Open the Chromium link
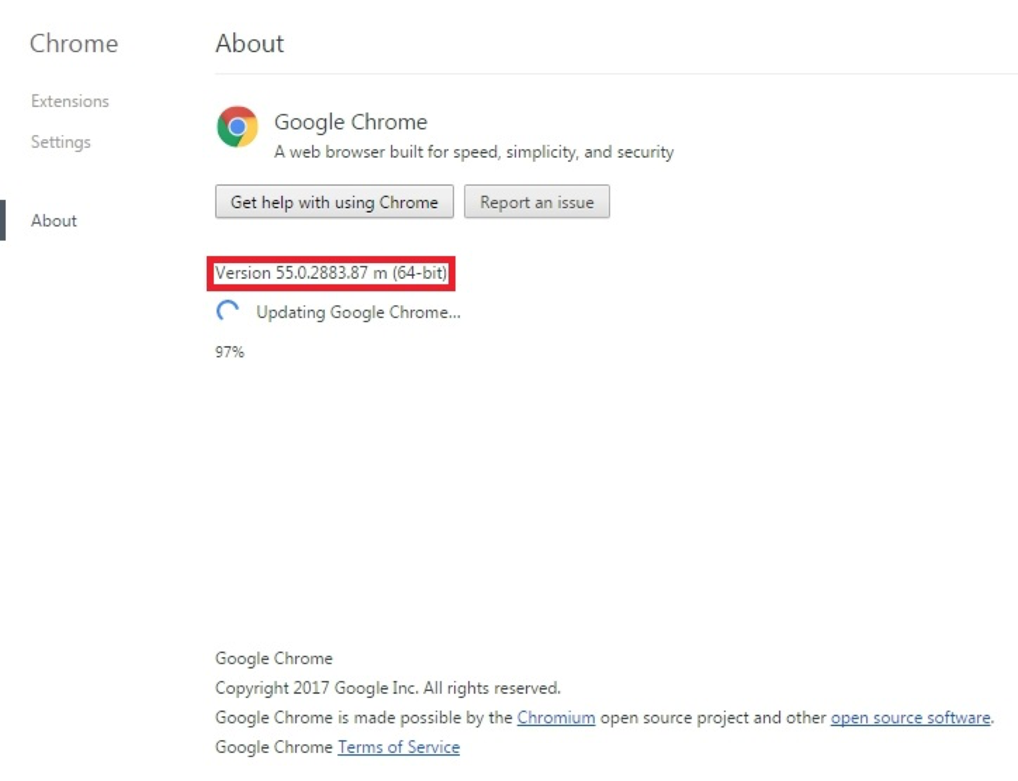1018x781 pixels. pos(555,718)
